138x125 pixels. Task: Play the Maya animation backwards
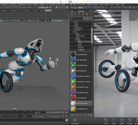click(56, 112)
